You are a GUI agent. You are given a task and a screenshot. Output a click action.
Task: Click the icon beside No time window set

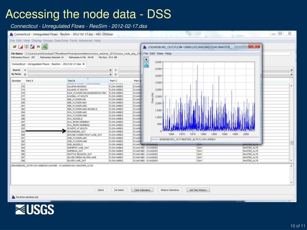point(13,197)
